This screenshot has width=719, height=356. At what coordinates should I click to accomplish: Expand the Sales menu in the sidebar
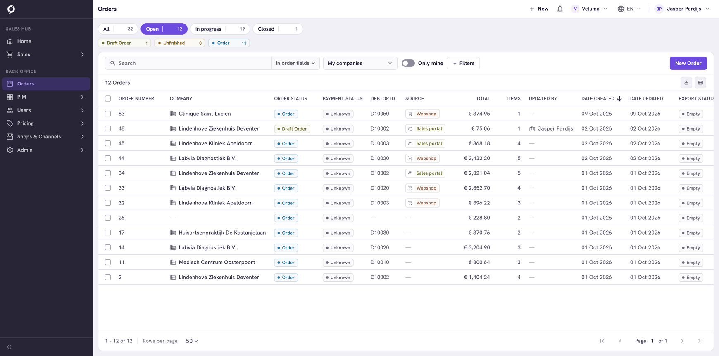pyautogui.click(x=46, y=55)
